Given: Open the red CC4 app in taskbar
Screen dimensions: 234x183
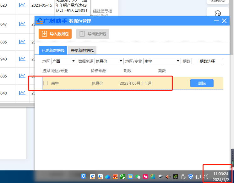Looking at the screenshot, I should pyautogui.click(x=115, y=177).
